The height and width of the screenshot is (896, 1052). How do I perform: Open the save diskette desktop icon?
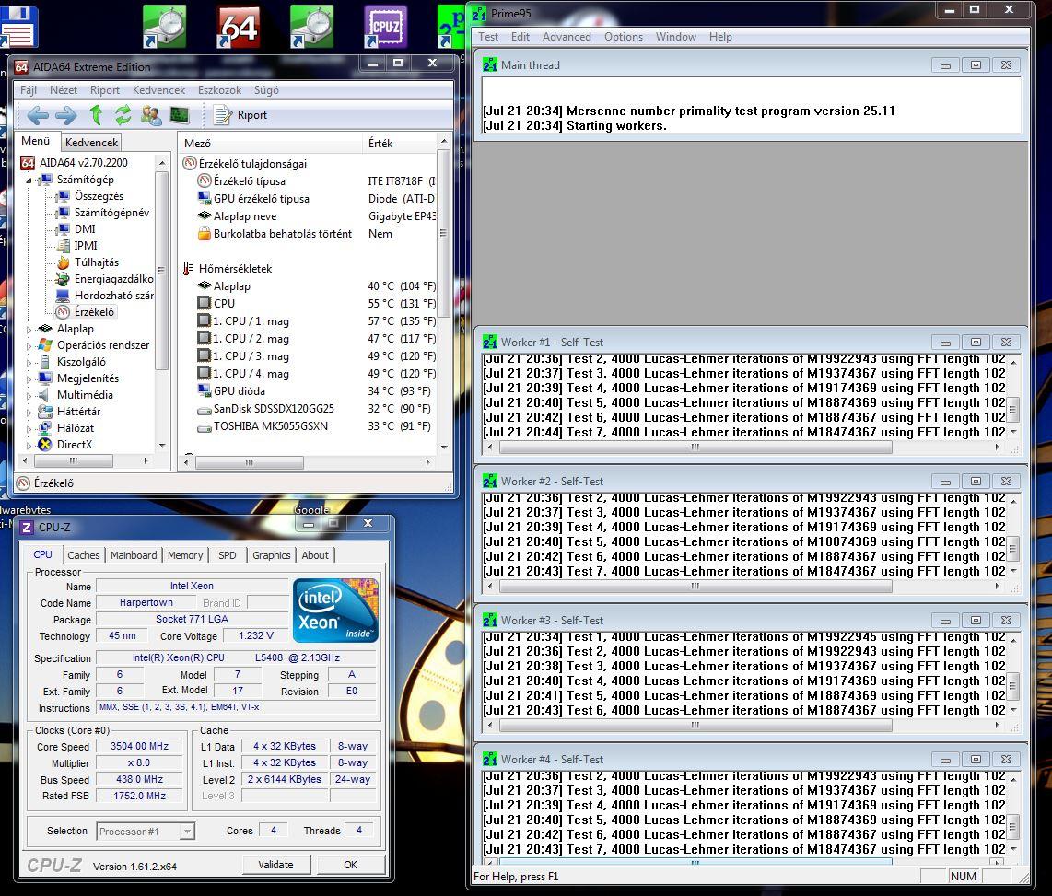click(x=18, y=27)
